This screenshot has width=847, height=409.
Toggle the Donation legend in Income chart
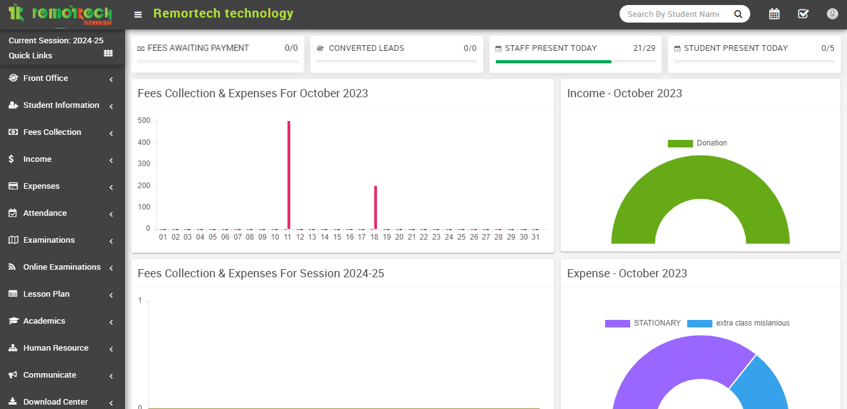click(697, 143)
